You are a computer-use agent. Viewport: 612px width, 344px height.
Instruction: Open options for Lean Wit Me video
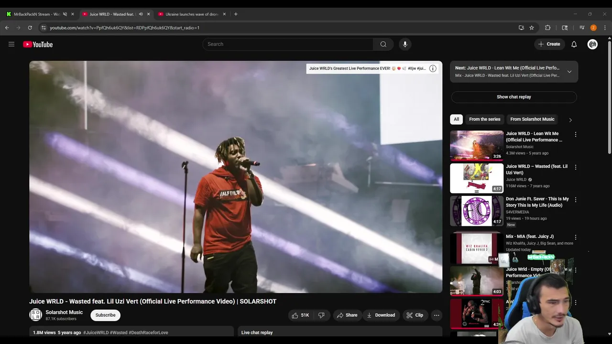point(575,135)
